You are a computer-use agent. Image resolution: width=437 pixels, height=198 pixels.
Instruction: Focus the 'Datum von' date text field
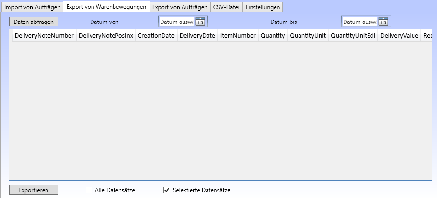[176, 22]
